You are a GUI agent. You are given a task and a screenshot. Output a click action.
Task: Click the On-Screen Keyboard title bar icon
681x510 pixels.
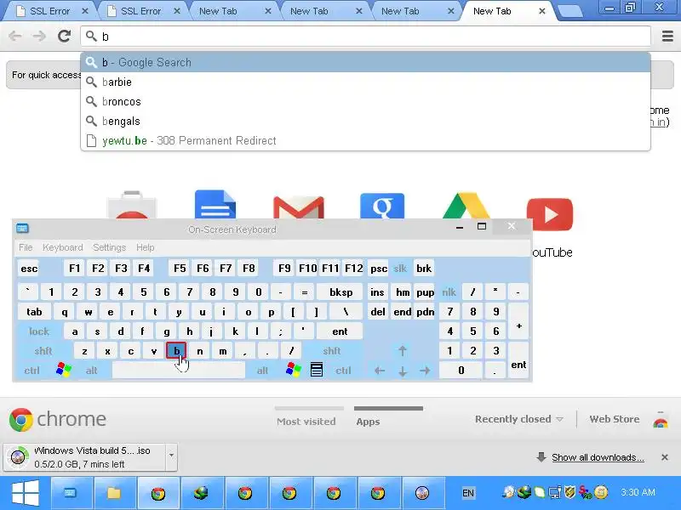[x=22, y=228]
